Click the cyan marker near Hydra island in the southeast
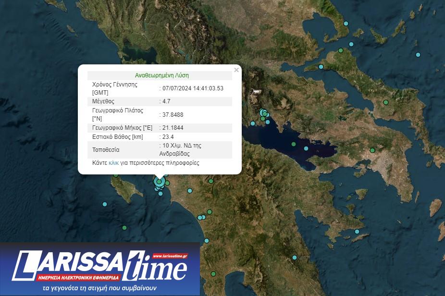Image resolution: width=445 pixels, height=296 pixels. coord(357,232)
